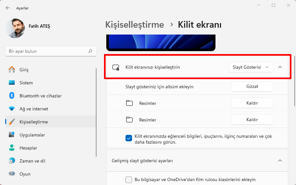Screen dimensions: 296x185
Task: Open Sistem settings page
Action: point(51,83)
